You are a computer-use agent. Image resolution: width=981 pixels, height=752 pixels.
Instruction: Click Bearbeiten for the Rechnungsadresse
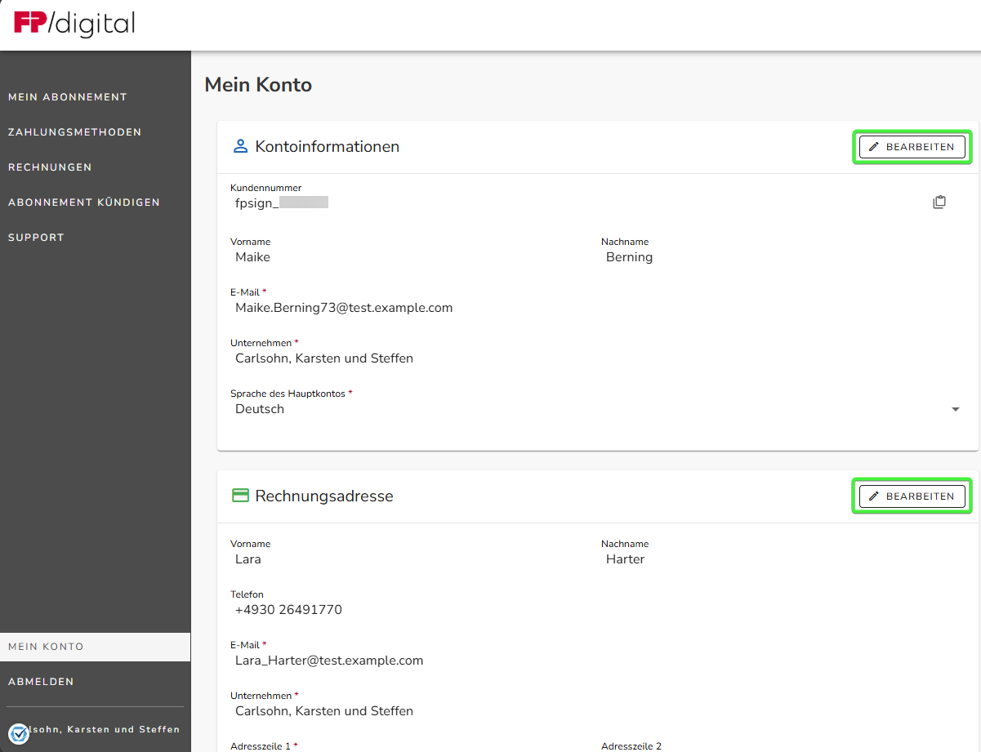coord(912,496)
